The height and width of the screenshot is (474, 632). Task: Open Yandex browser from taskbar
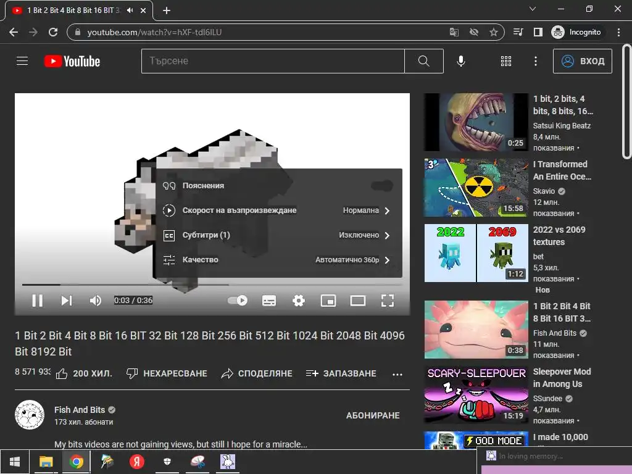point(136,462)
